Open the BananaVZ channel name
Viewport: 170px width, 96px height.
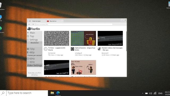coord(105,53)
